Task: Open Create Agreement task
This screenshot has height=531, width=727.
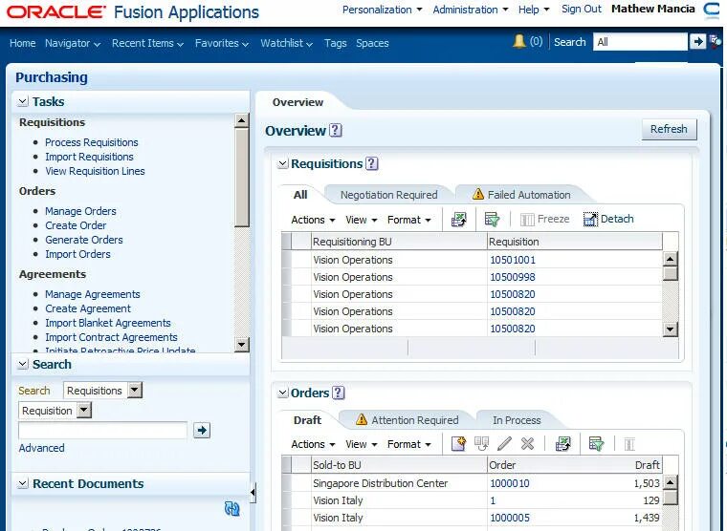Action: point(88,308)
